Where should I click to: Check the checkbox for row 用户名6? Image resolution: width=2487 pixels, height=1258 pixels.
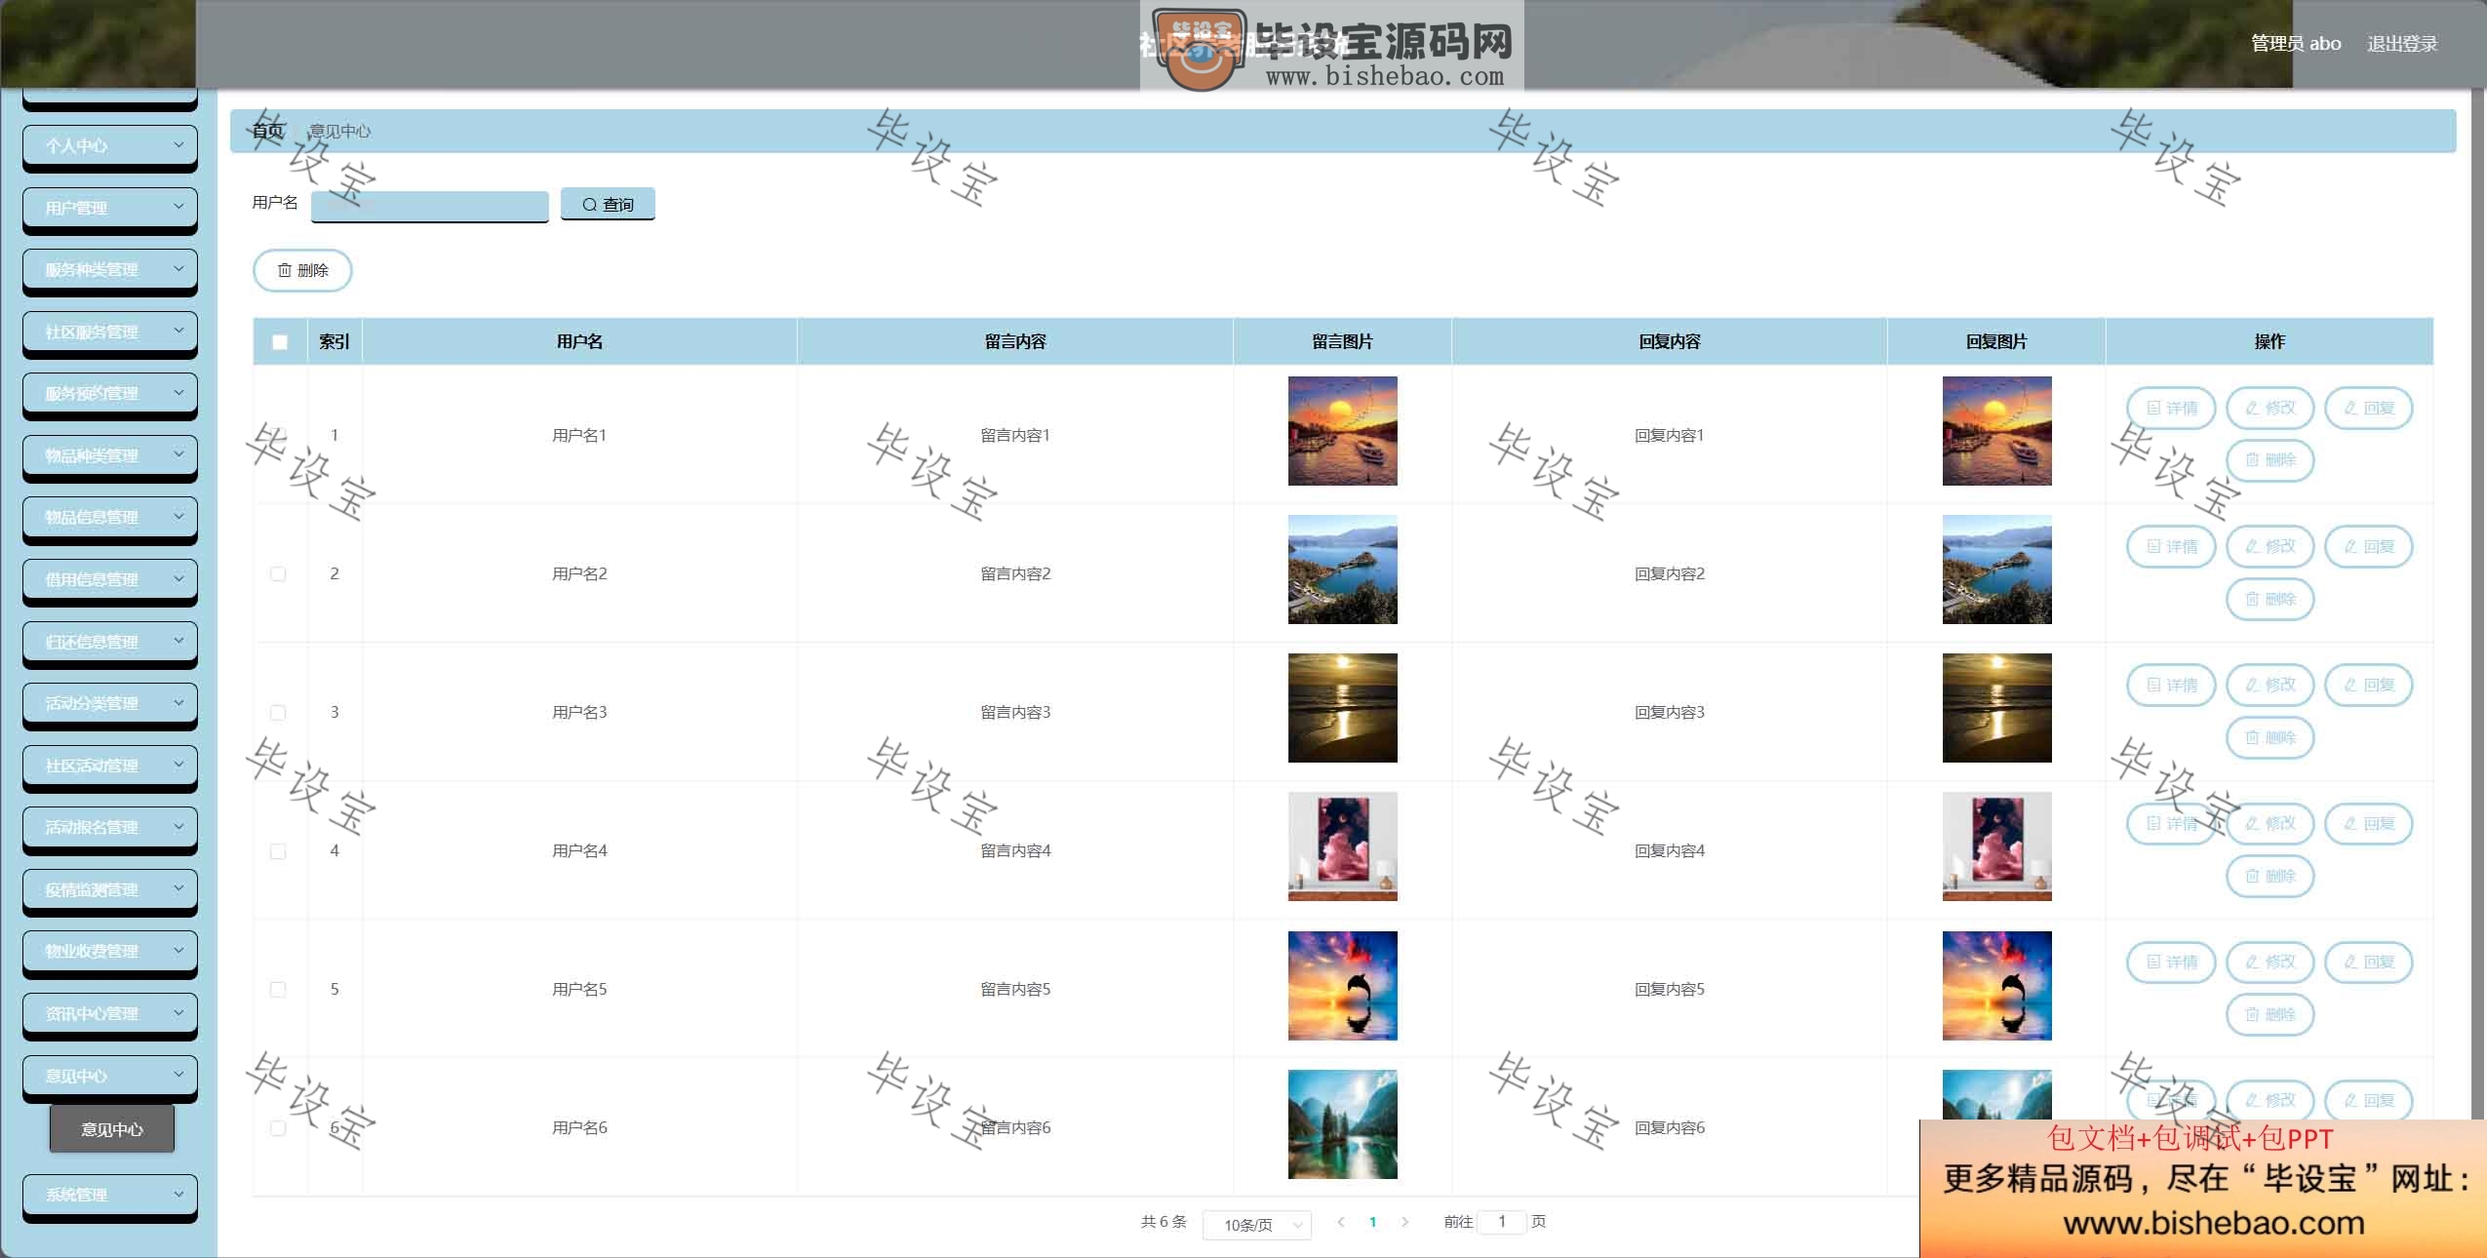click(278, 1127)
